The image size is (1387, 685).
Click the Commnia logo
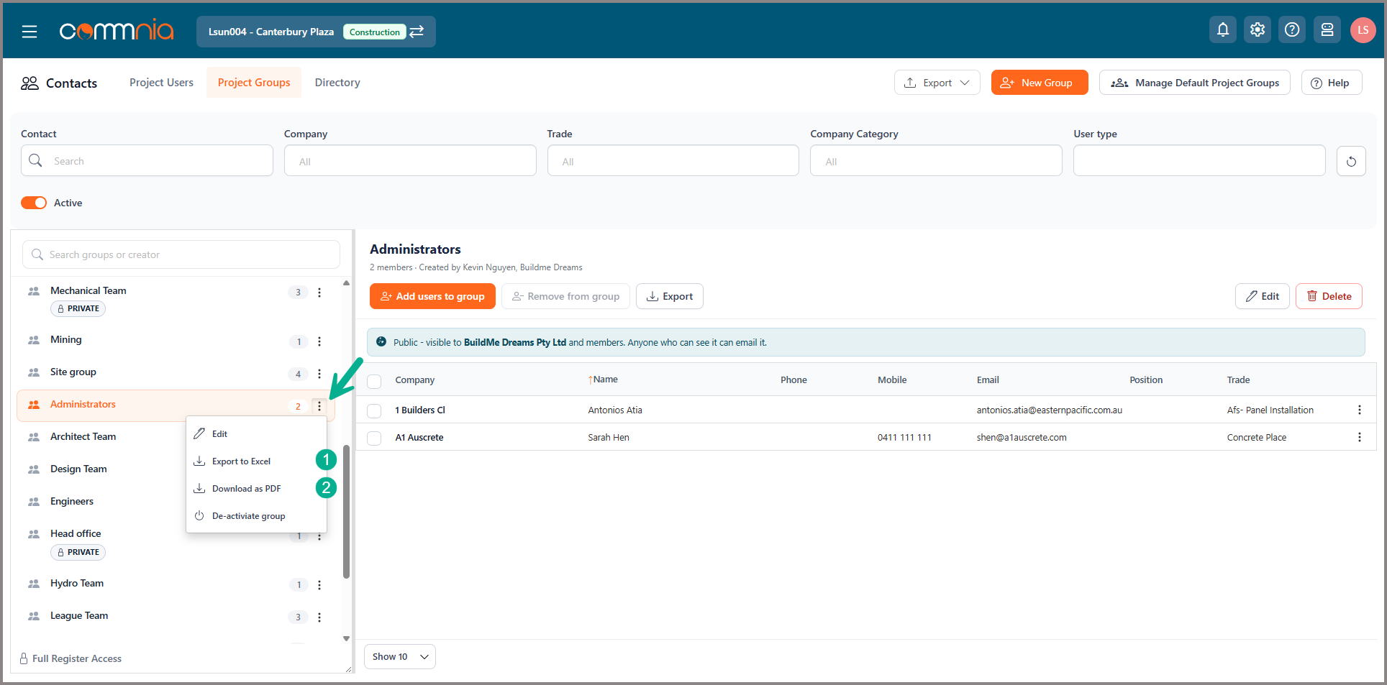click(117, 30)
